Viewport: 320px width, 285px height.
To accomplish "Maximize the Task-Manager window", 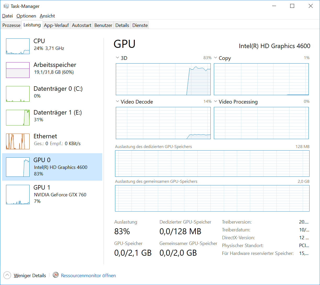I will tap(292, 6).
